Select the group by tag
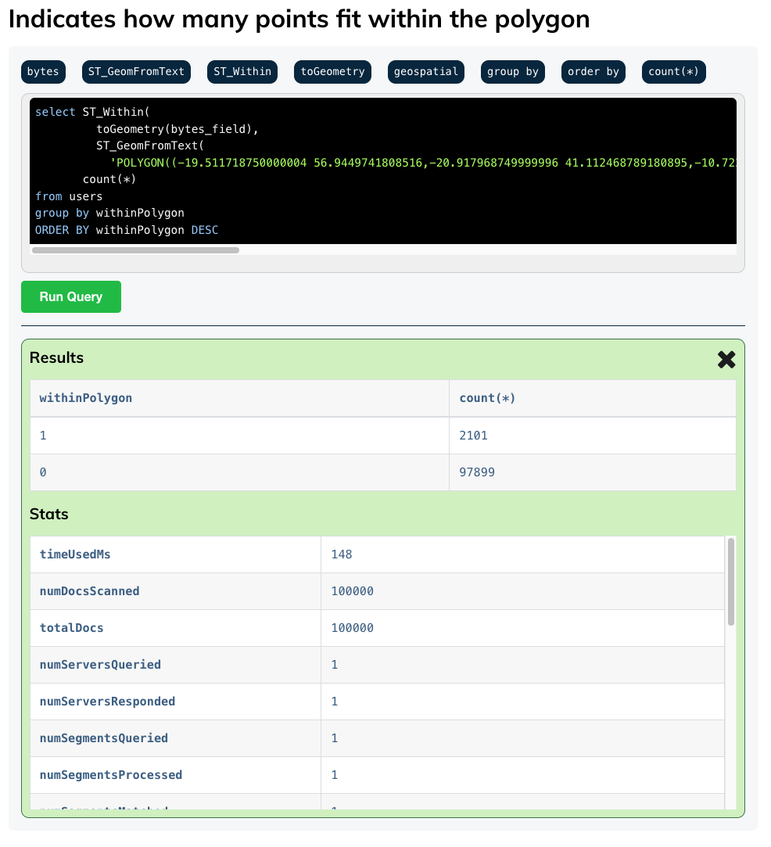The width and height of the screenshot is (771, 847). click(x=512, y=71)
